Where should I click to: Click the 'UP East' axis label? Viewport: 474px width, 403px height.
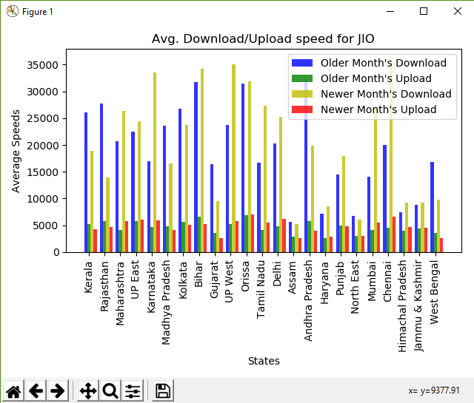135,280
